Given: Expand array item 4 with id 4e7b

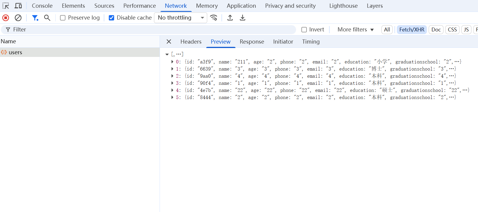Looking at the screenshot, I should pyautogui.click(x=172, y=90).
